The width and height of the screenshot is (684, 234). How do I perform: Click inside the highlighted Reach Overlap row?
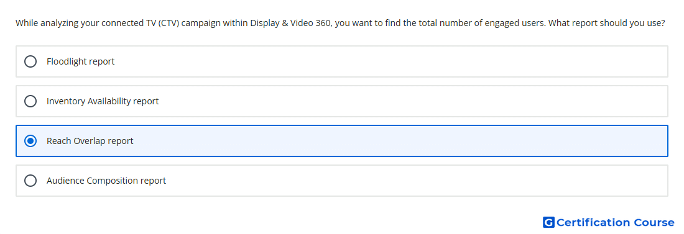(x=371, y=141)
